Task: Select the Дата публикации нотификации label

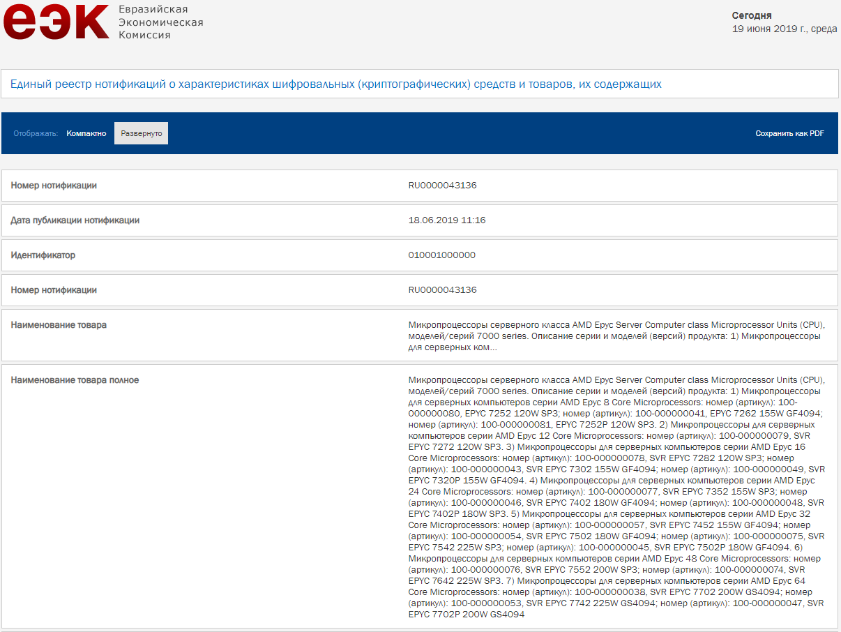Action: [75, 220]
